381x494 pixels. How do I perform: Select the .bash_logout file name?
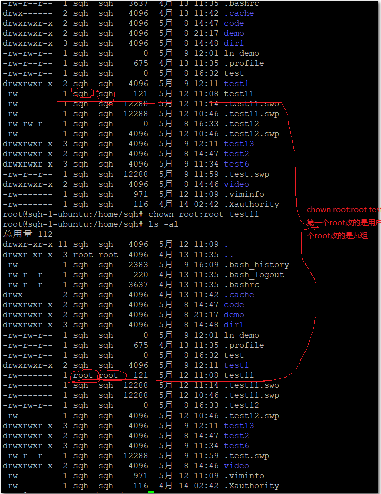tap(254, 275)
